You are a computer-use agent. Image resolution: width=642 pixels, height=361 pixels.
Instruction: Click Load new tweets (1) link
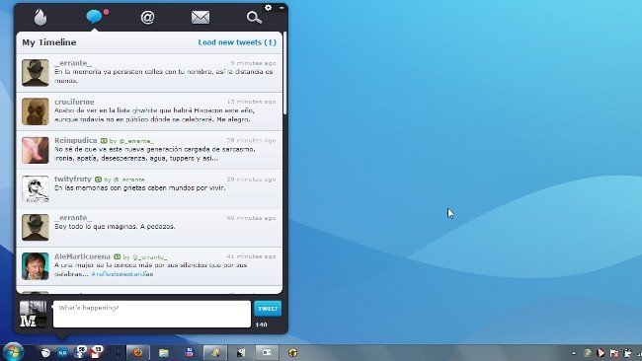(237, 42)
